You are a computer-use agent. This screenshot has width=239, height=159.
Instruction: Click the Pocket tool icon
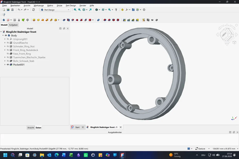tap(64, 20)
